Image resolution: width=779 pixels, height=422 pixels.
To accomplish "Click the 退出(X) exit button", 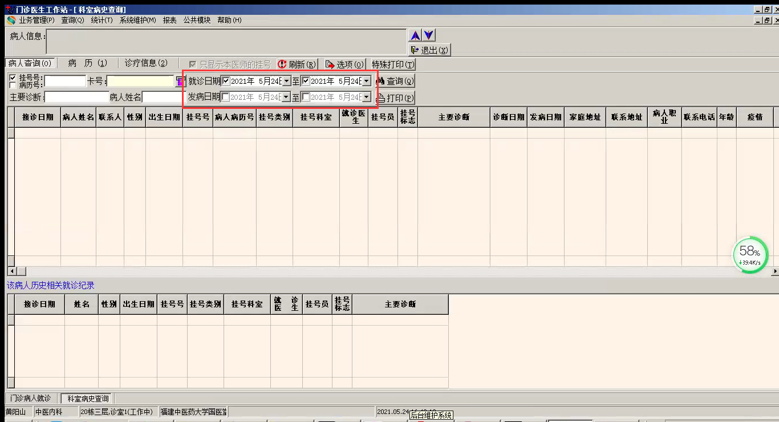I will tap(429, 50).
